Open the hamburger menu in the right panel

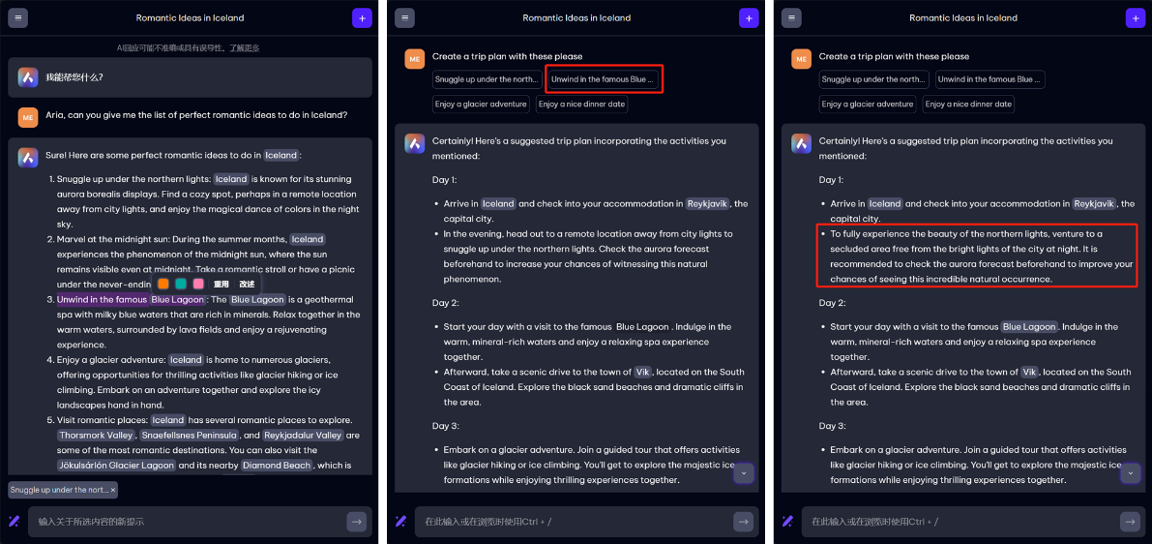(x=791, y=17)
